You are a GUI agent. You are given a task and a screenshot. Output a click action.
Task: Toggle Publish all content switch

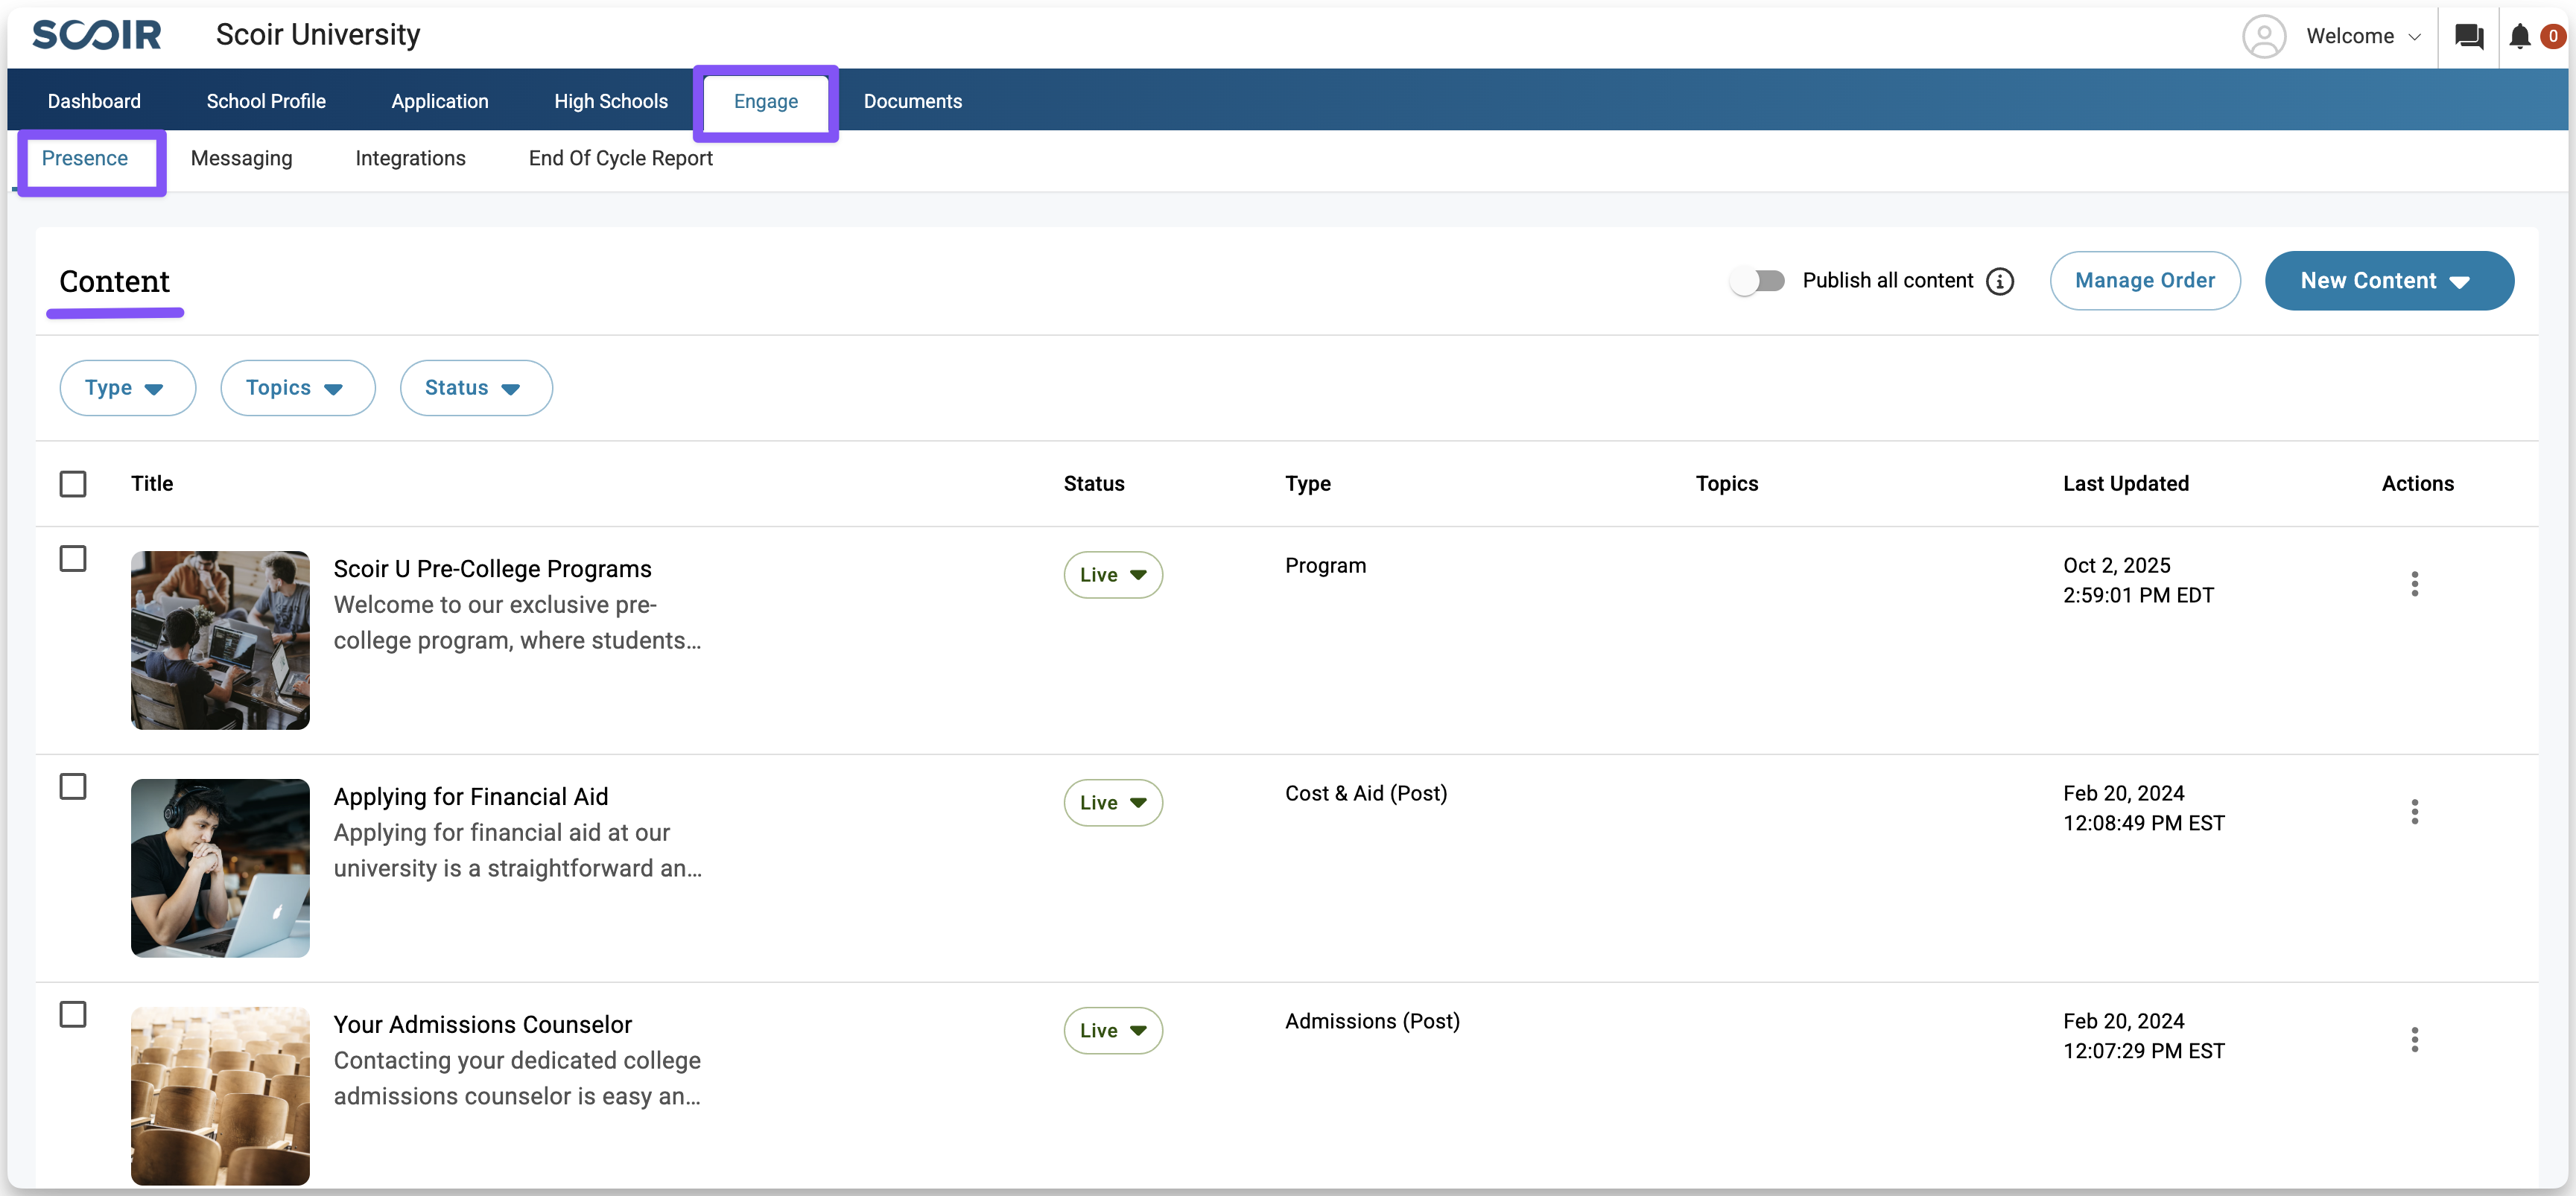[x=1757, y=282]
